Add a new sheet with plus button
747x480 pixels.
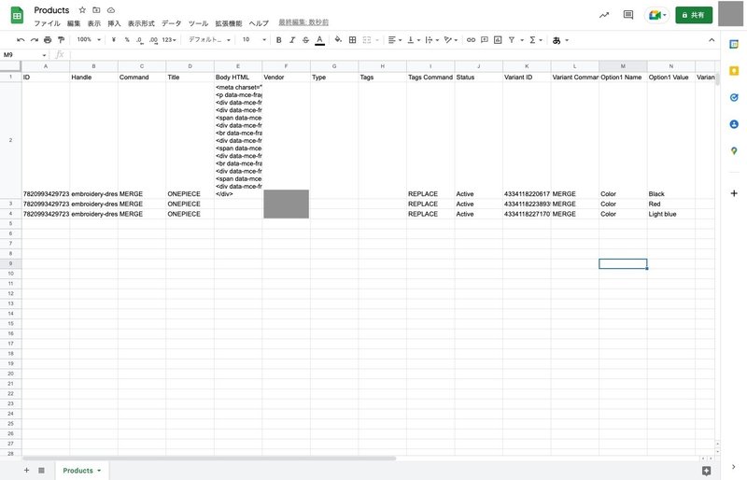point(27,471)
